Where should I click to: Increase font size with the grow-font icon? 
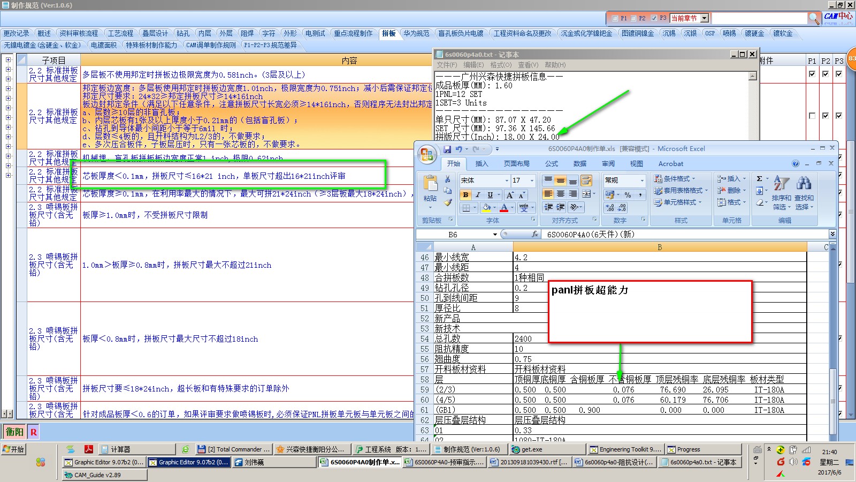click(x=510, y=195)
